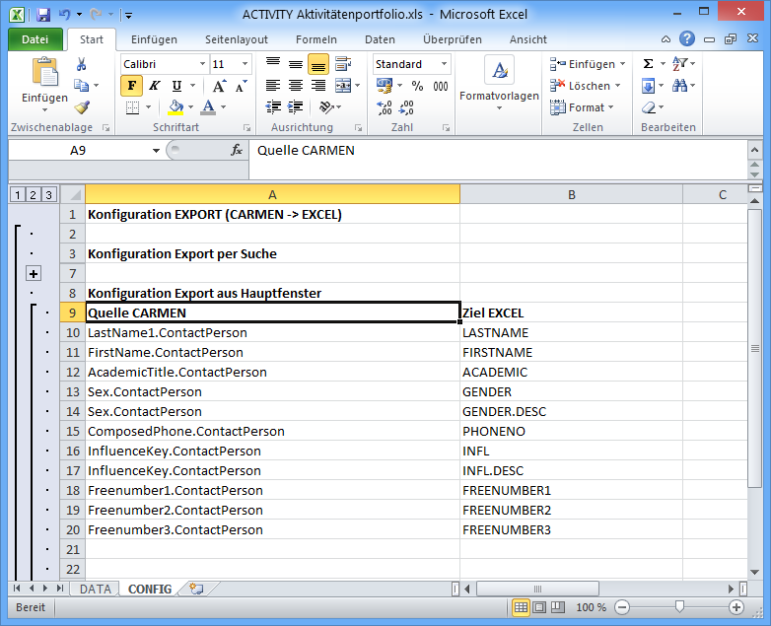Click the insert function fx icon
Viewport: 771px width, 626px height.
237,151
